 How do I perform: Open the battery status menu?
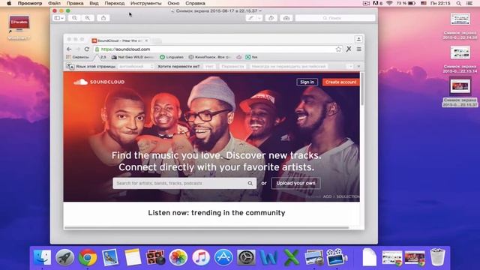point(406,3)
